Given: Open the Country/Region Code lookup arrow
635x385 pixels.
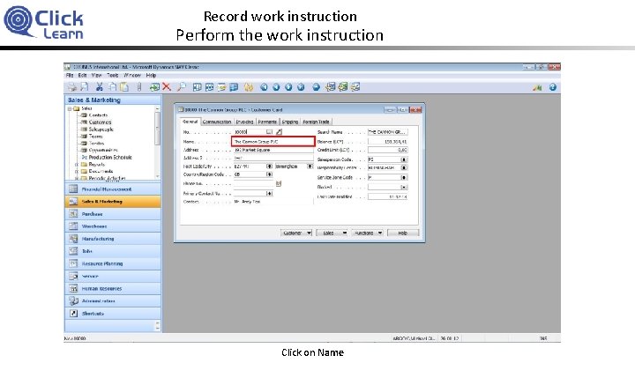Looking at the screenshot, I should point(269,174).
